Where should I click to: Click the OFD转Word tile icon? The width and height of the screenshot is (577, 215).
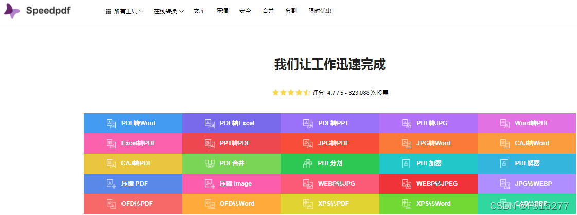pos(210,203)
